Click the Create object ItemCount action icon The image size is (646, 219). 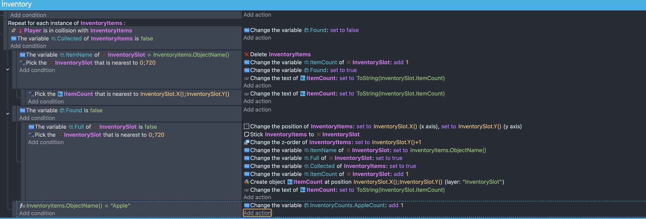coord(246,182)
